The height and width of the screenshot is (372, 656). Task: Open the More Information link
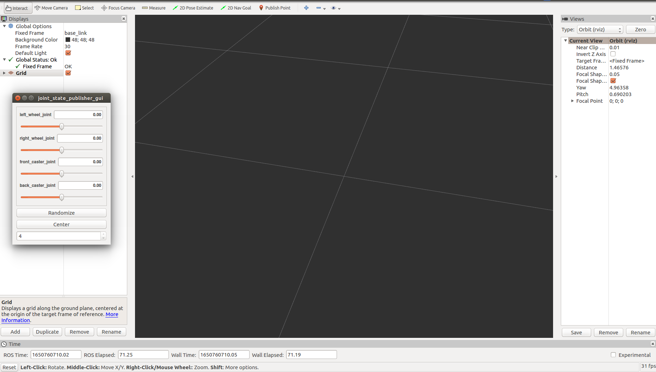(x=112, y=314)
